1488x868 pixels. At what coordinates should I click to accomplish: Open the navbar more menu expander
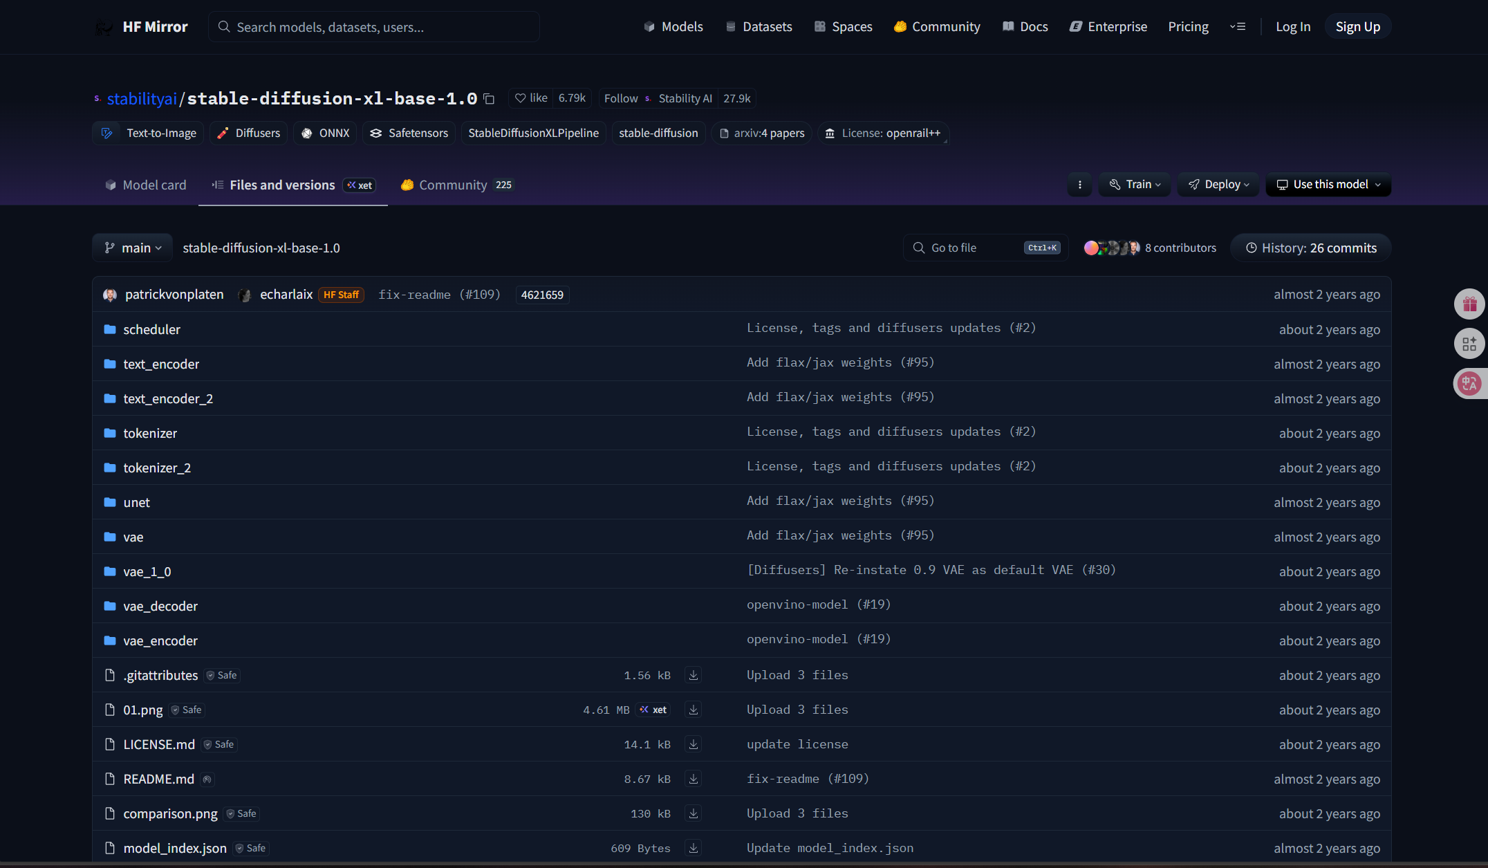(1238, 27)
